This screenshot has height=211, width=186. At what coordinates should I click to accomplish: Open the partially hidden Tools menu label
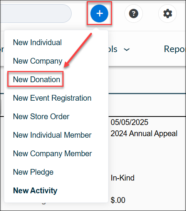[112, 49]
